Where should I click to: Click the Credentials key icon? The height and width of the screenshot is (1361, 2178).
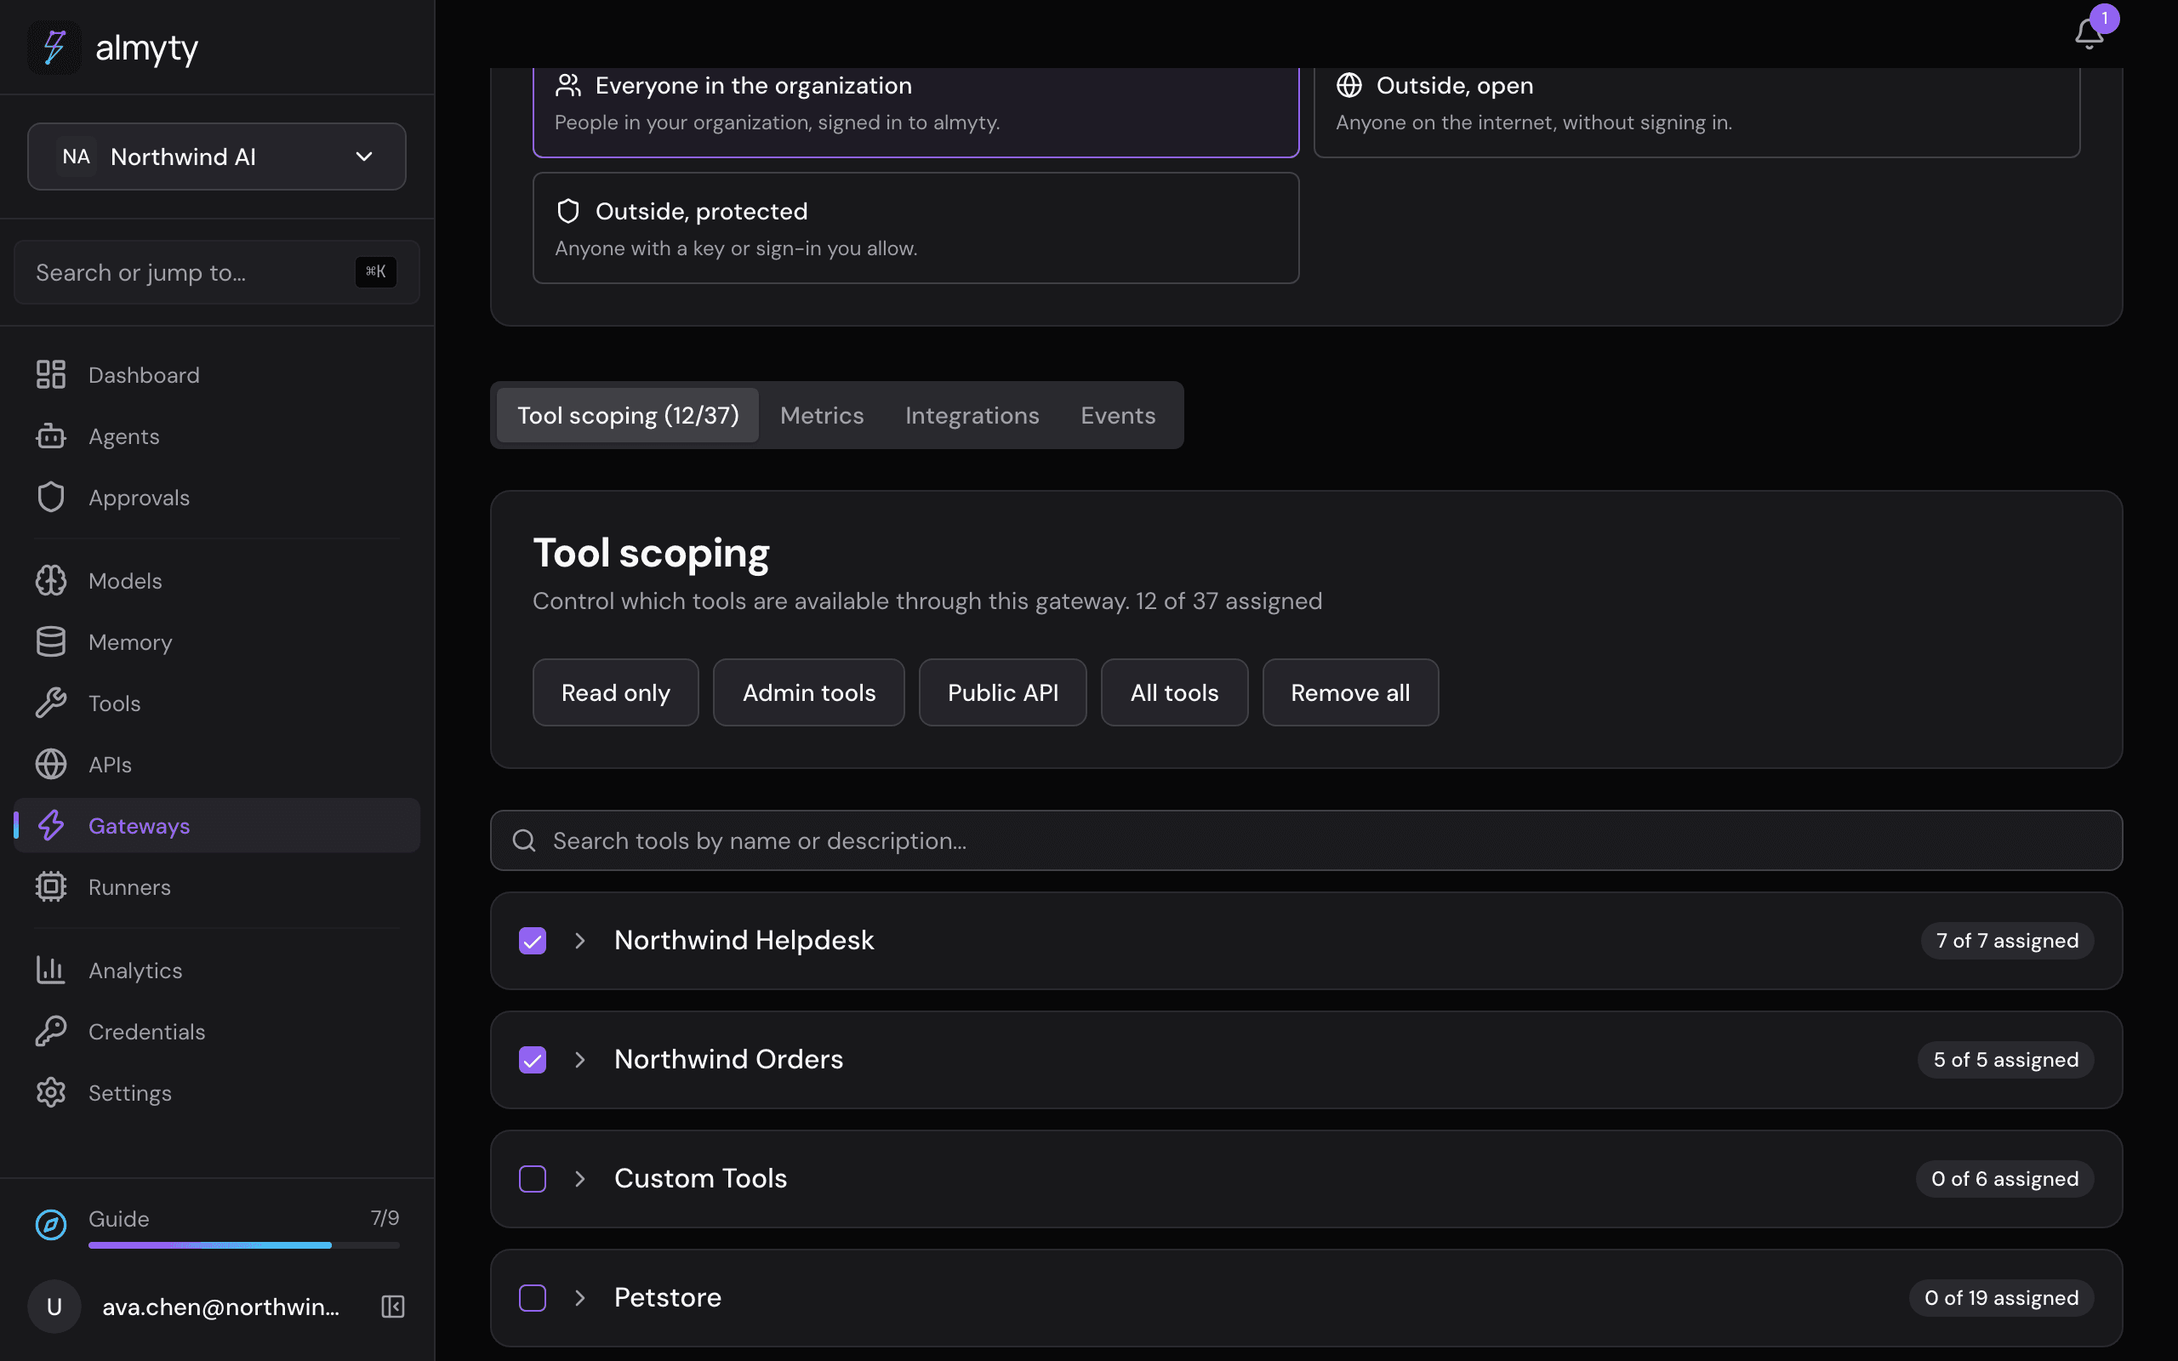[50, 1032]
